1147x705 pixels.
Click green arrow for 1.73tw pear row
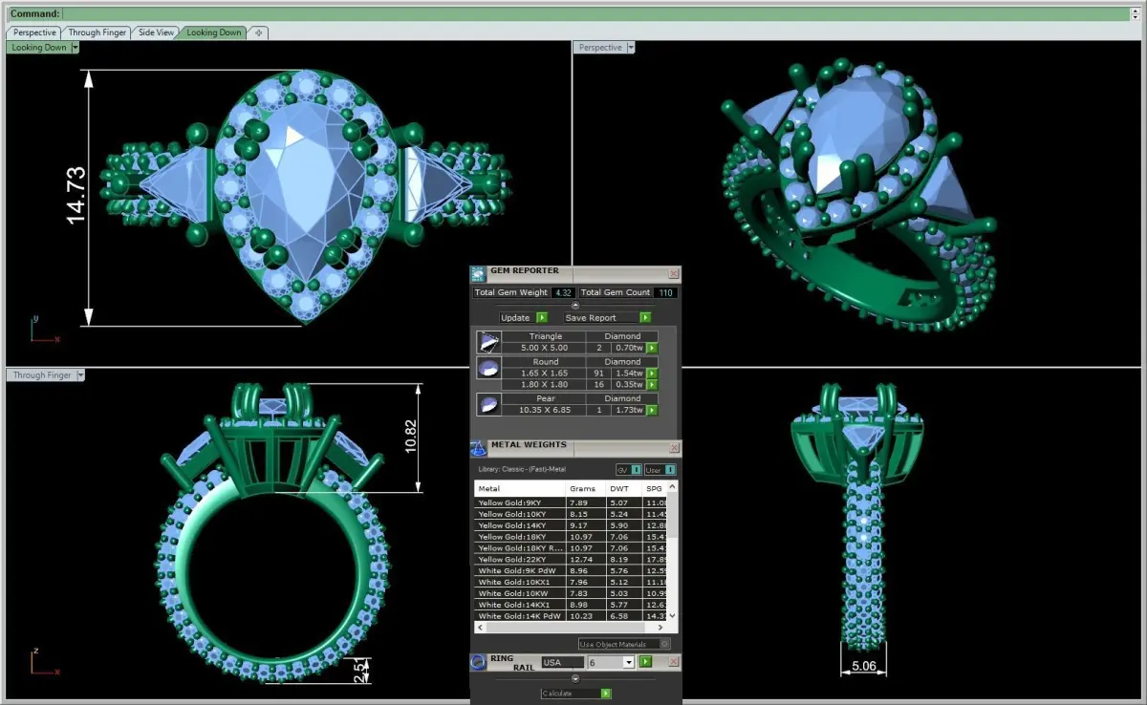(652, 410)
